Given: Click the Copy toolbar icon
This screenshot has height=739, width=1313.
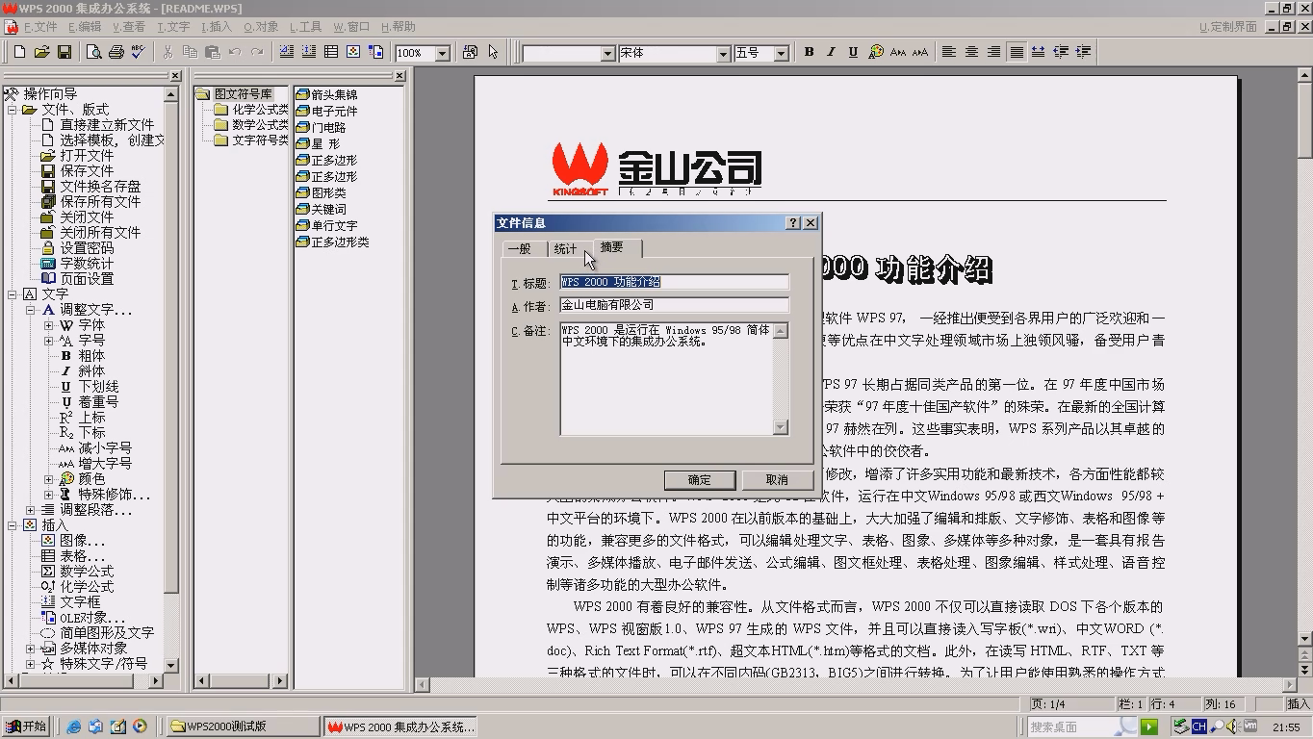Looking at the screenshot, I should pos(190,52).
